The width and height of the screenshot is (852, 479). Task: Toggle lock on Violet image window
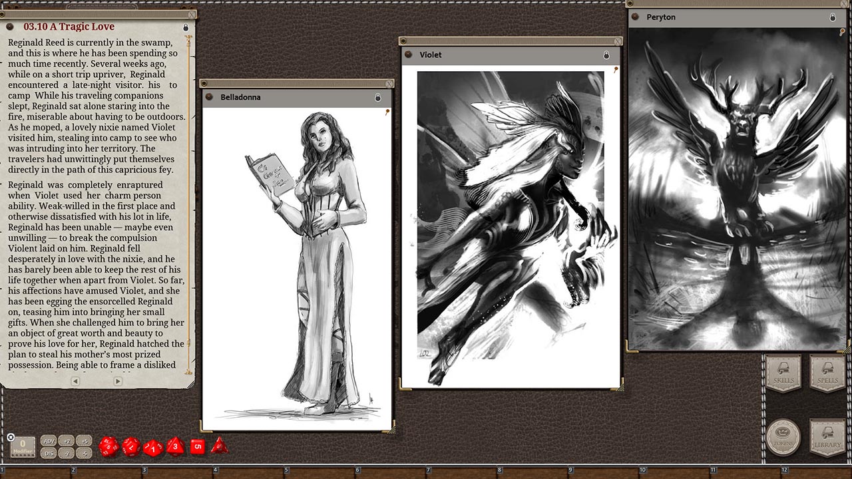click(606, 55)
